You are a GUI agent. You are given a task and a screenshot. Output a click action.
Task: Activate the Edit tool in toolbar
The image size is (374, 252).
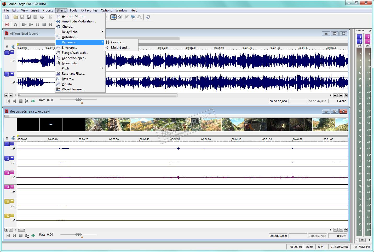[113, 17]
